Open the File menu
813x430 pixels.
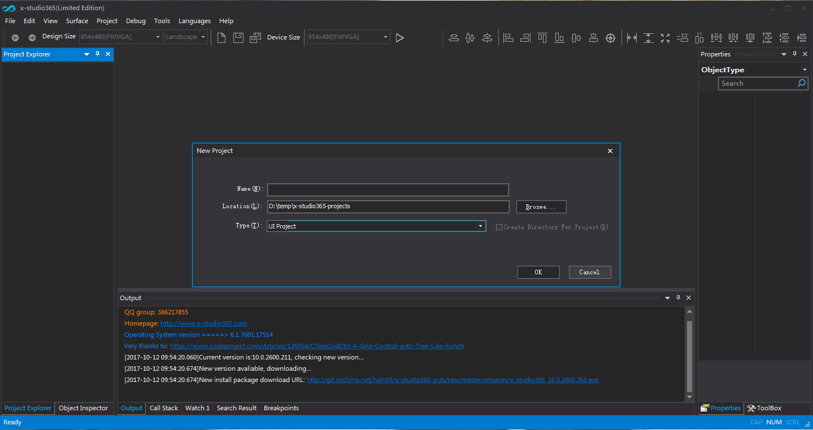[10, 21]
